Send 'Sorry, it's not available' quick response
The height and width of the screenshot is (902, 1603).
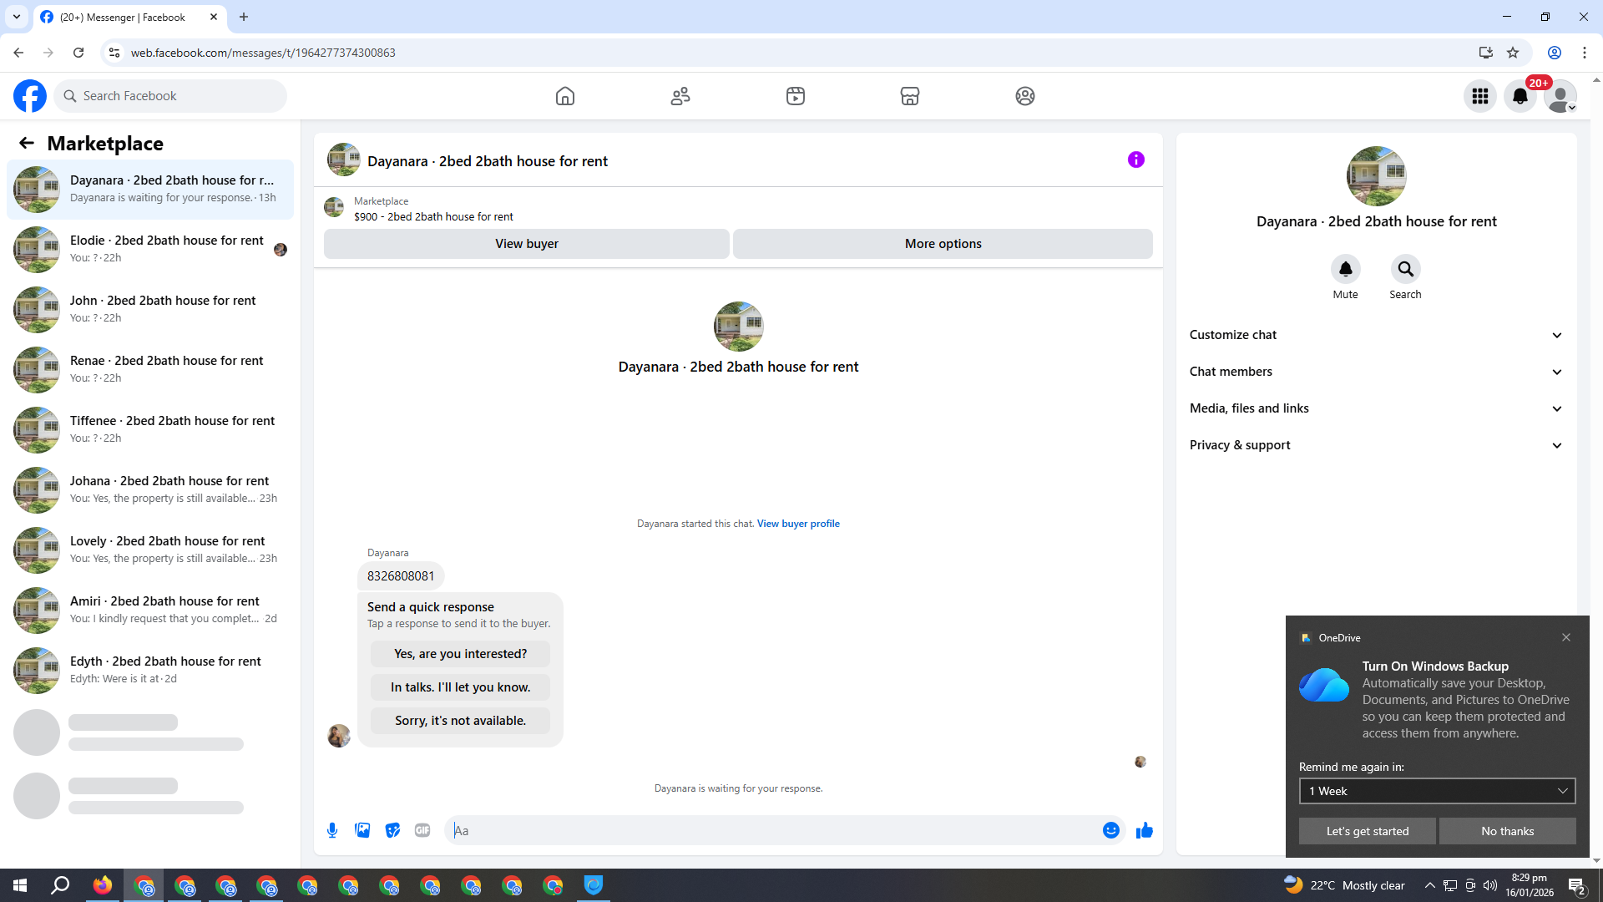click(x=460, y=721)
